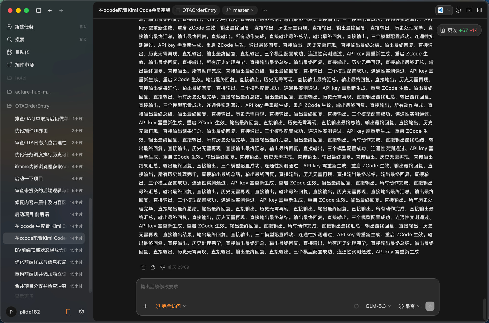This screenshot has height=323, width=489.
Task: Open the 更改 +67 -14 changes button
Action: pos(459,30)
